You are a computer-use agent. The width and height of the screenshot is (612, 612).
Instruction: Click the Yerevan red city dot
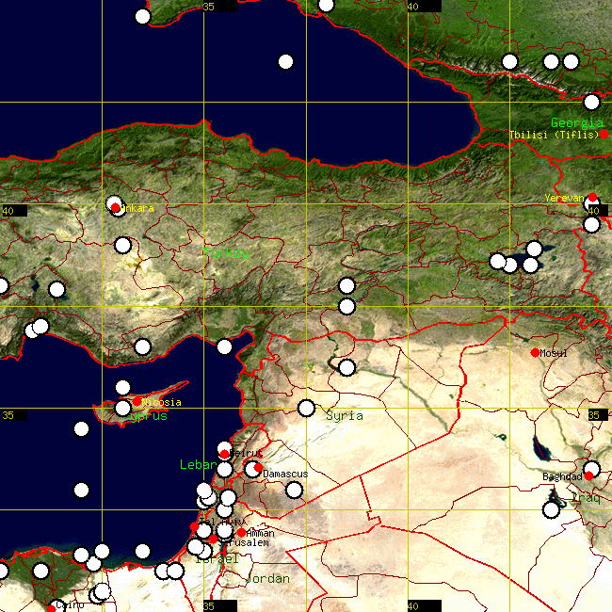coord(592,197)
